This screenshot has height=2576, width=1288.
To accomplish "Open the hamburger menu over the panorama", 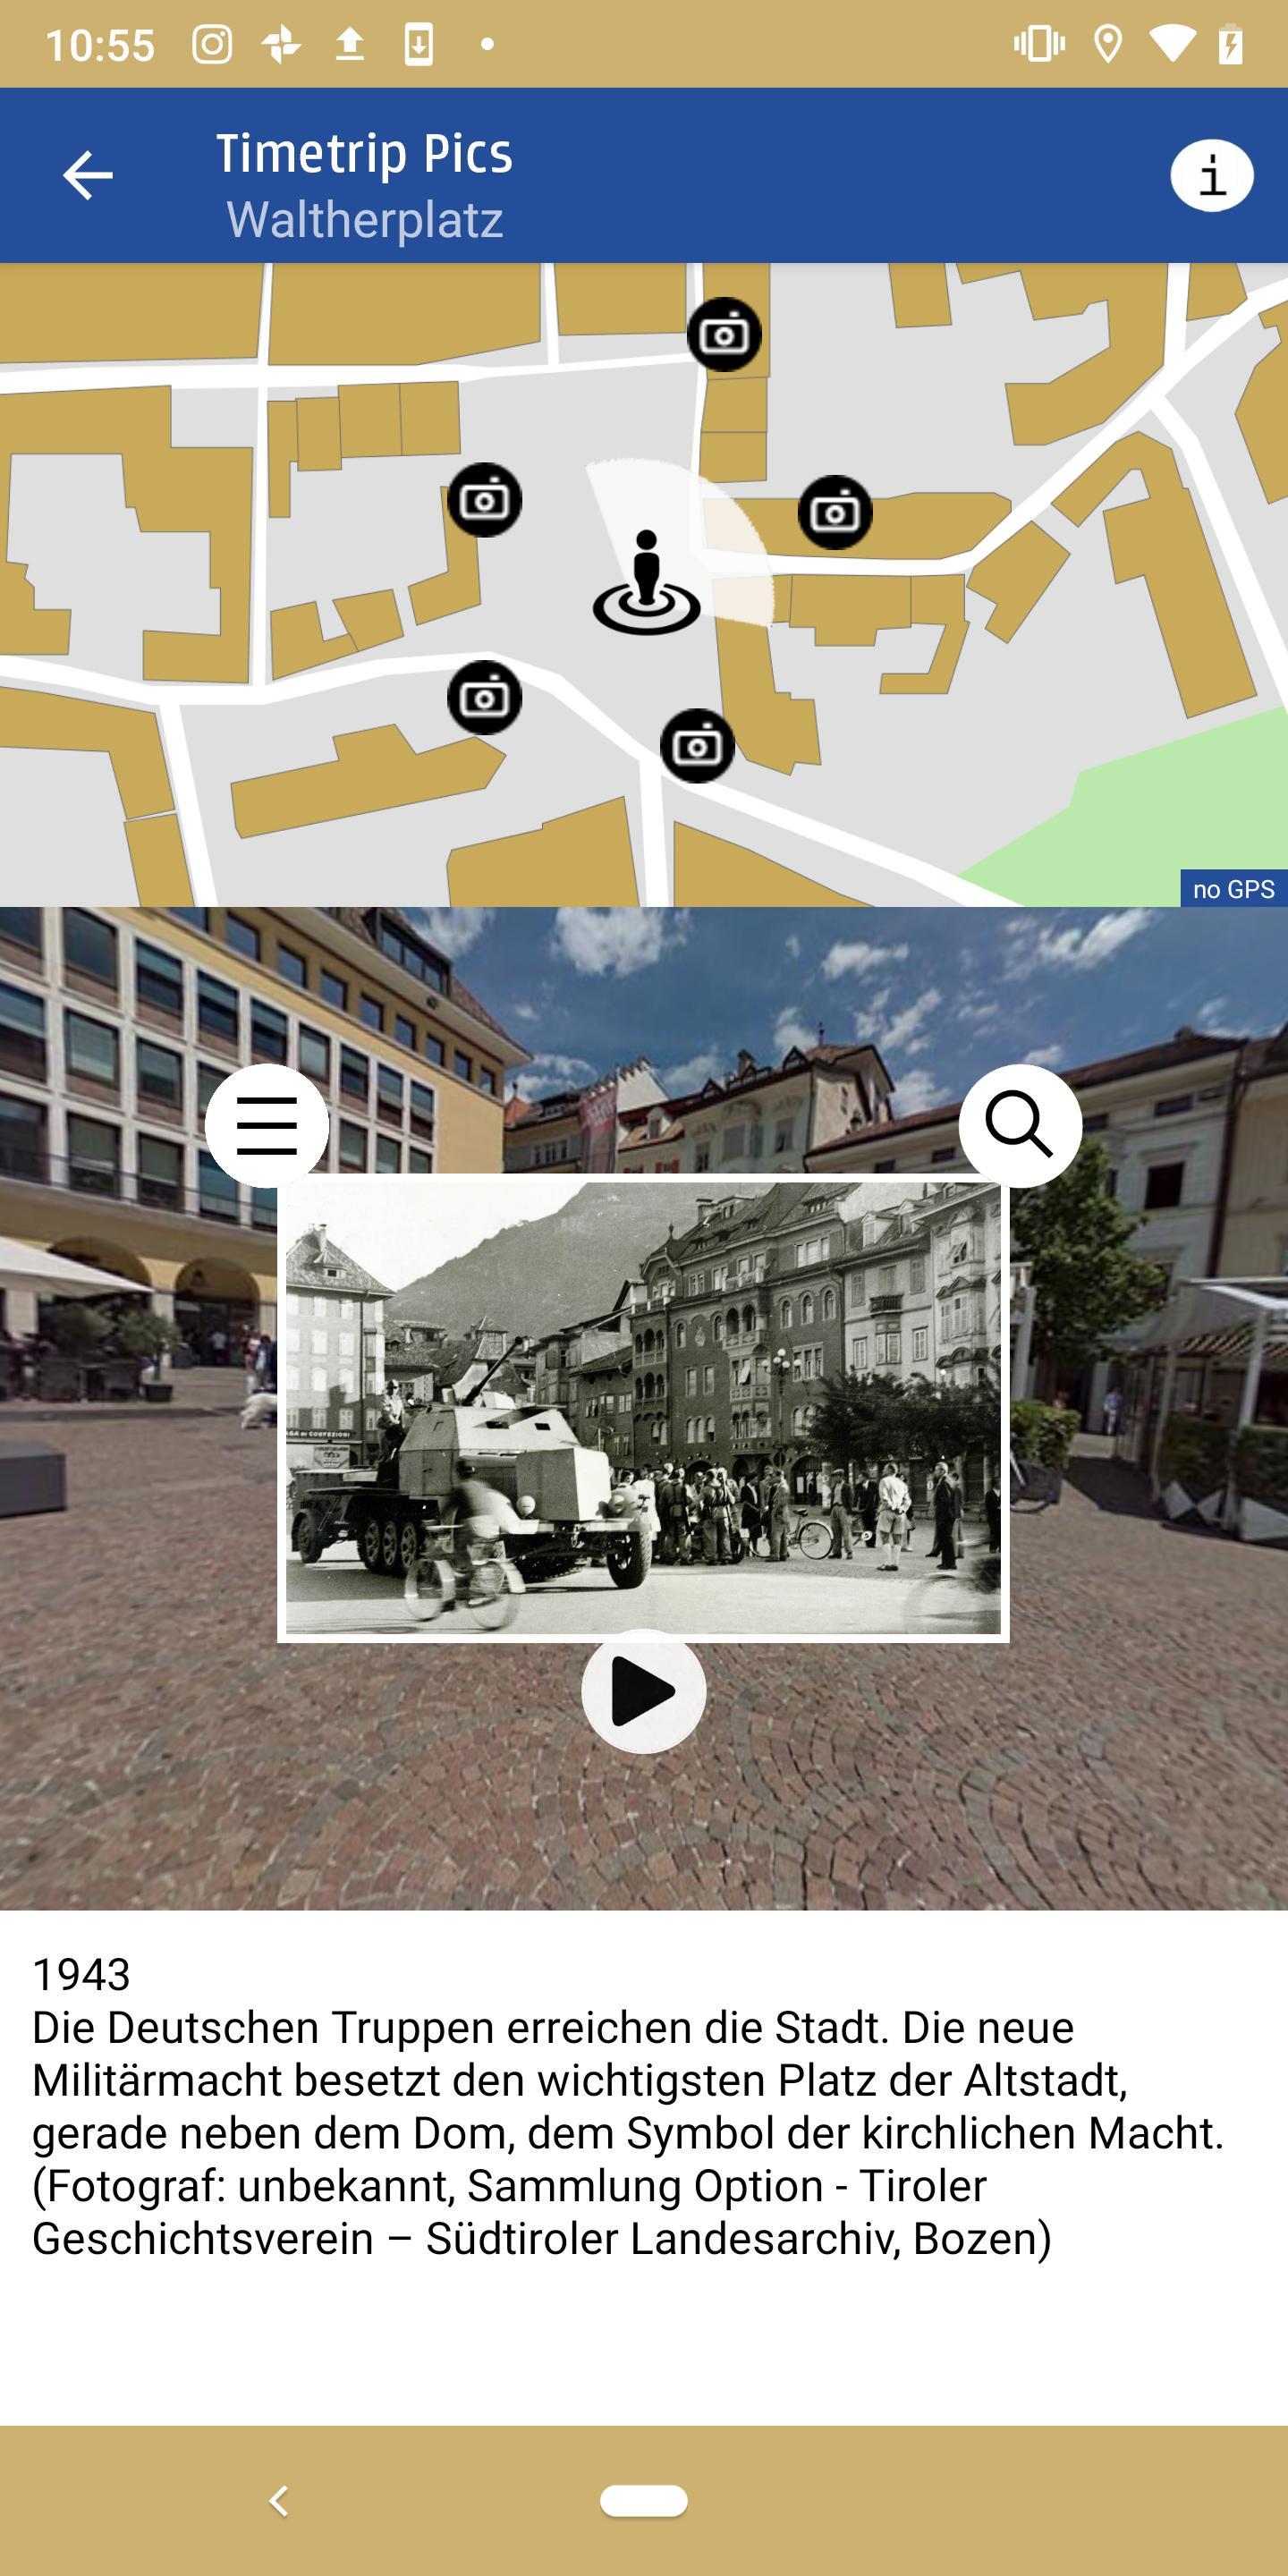I will click(267, 1125).
